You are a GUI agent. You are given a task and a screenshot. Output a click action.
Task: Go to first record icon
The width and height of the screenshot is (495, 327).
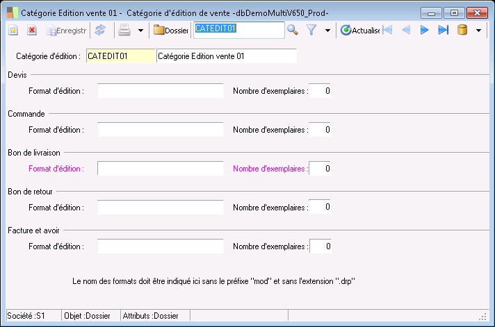(387, 31)
